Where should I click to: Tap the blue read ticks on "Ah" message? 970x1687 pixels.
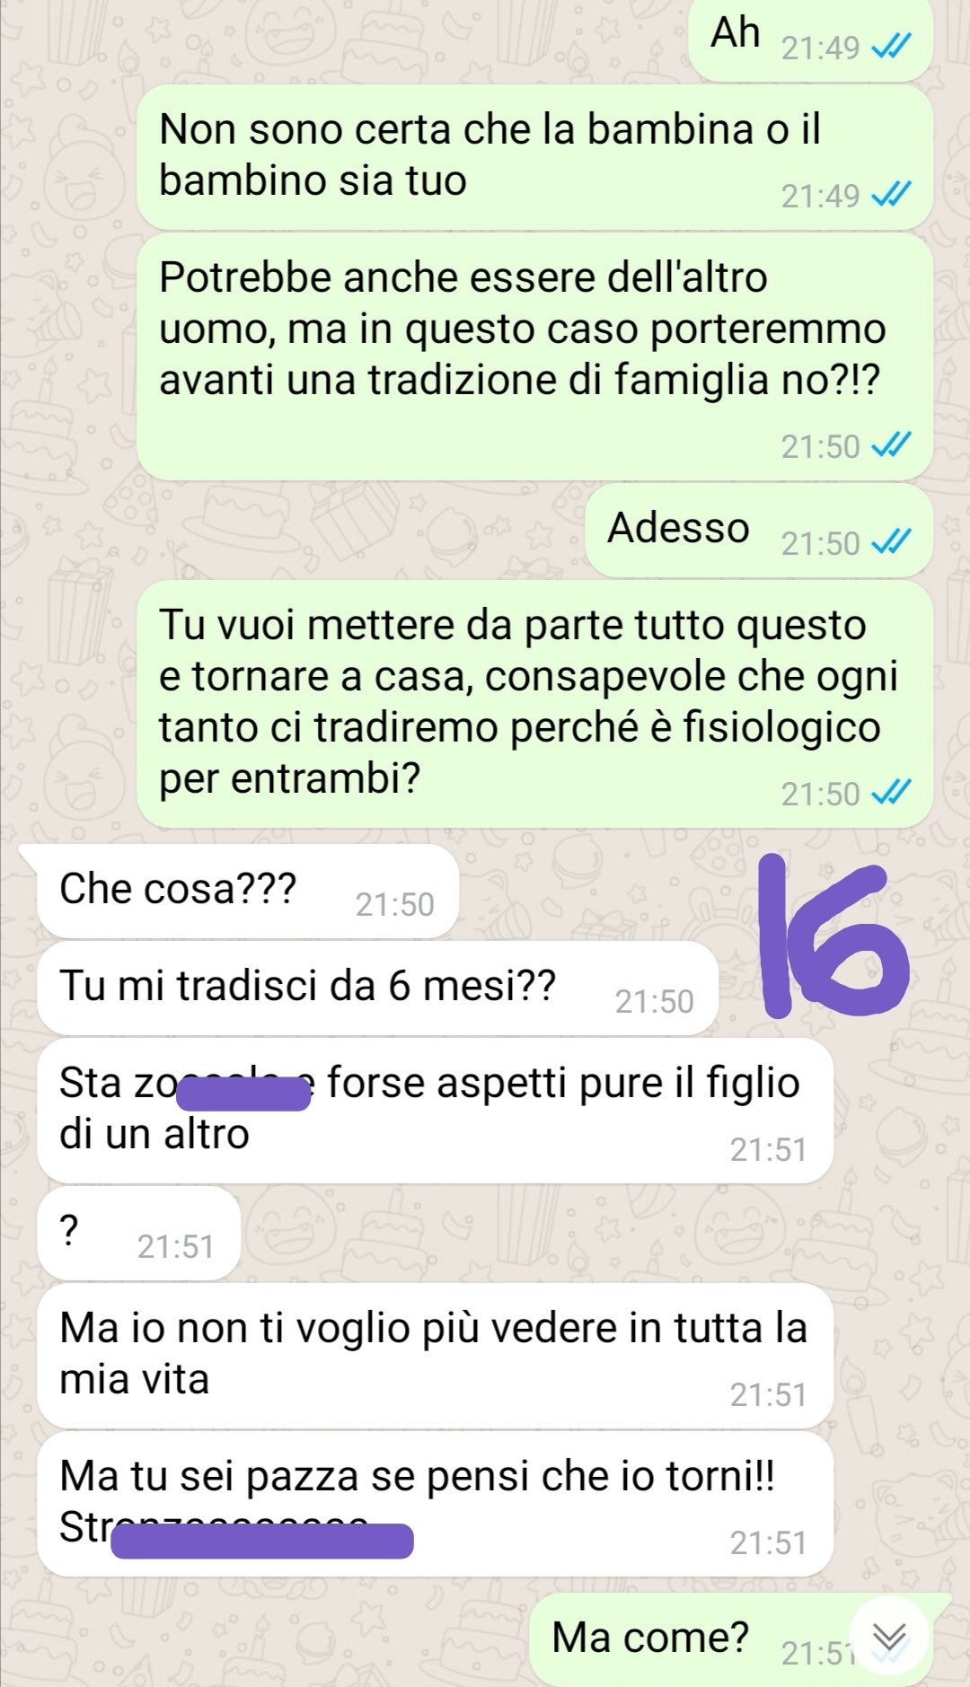click(891, 46)
